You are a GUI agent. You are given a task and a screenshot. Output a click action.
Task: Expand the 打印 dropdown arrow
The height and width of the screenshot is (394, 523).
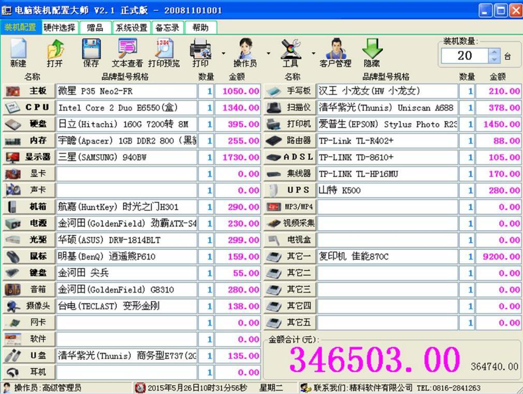point(224,53)
